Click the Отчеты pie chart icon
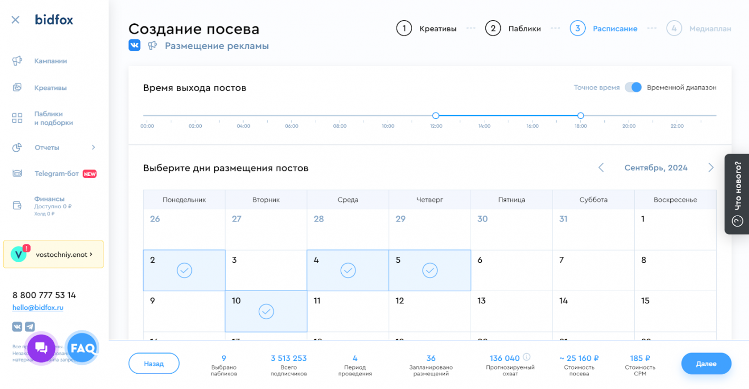The width and height of the screenshot is (749, 389). [17, 147]
